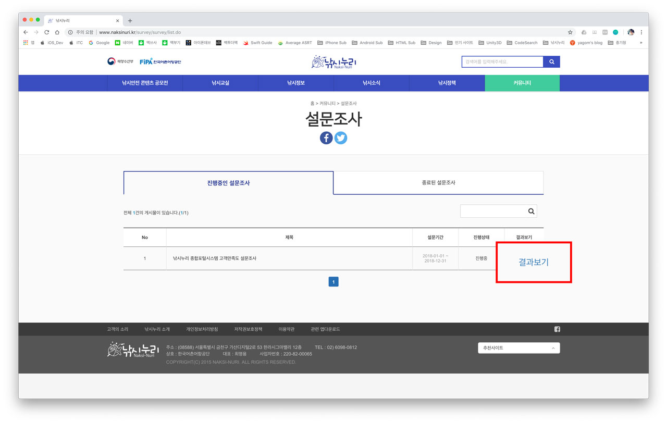Open the iPhone Sub bookmark folder
The image size is (667, 423).
point(331,43)
